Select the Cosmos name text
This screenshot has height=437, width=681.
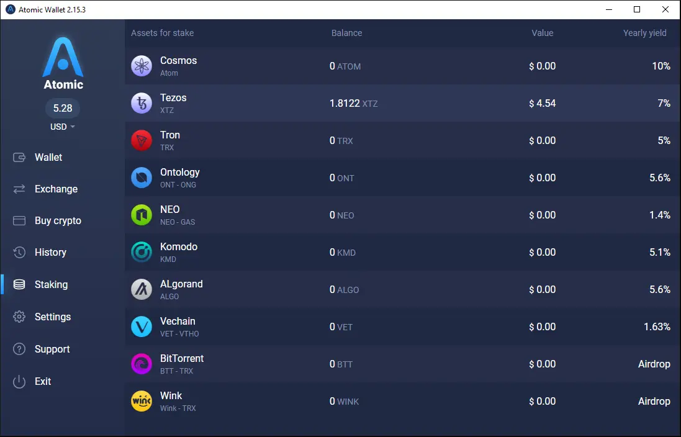179,60
